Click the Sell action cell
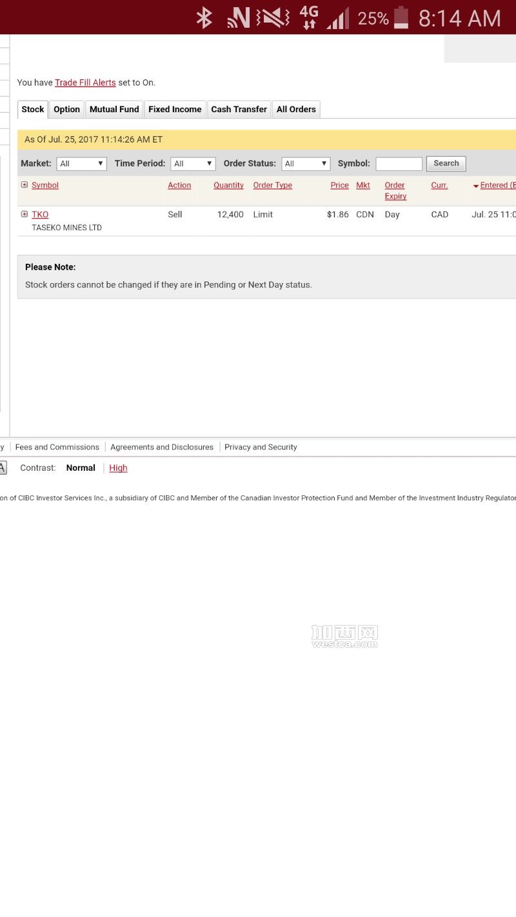Screen dimensions: 516x917 tap(175, 214)
